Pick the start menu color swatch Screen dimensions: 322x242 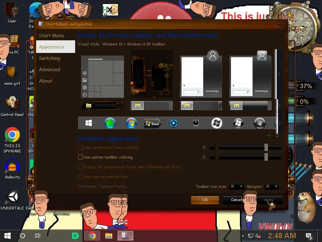212,147
